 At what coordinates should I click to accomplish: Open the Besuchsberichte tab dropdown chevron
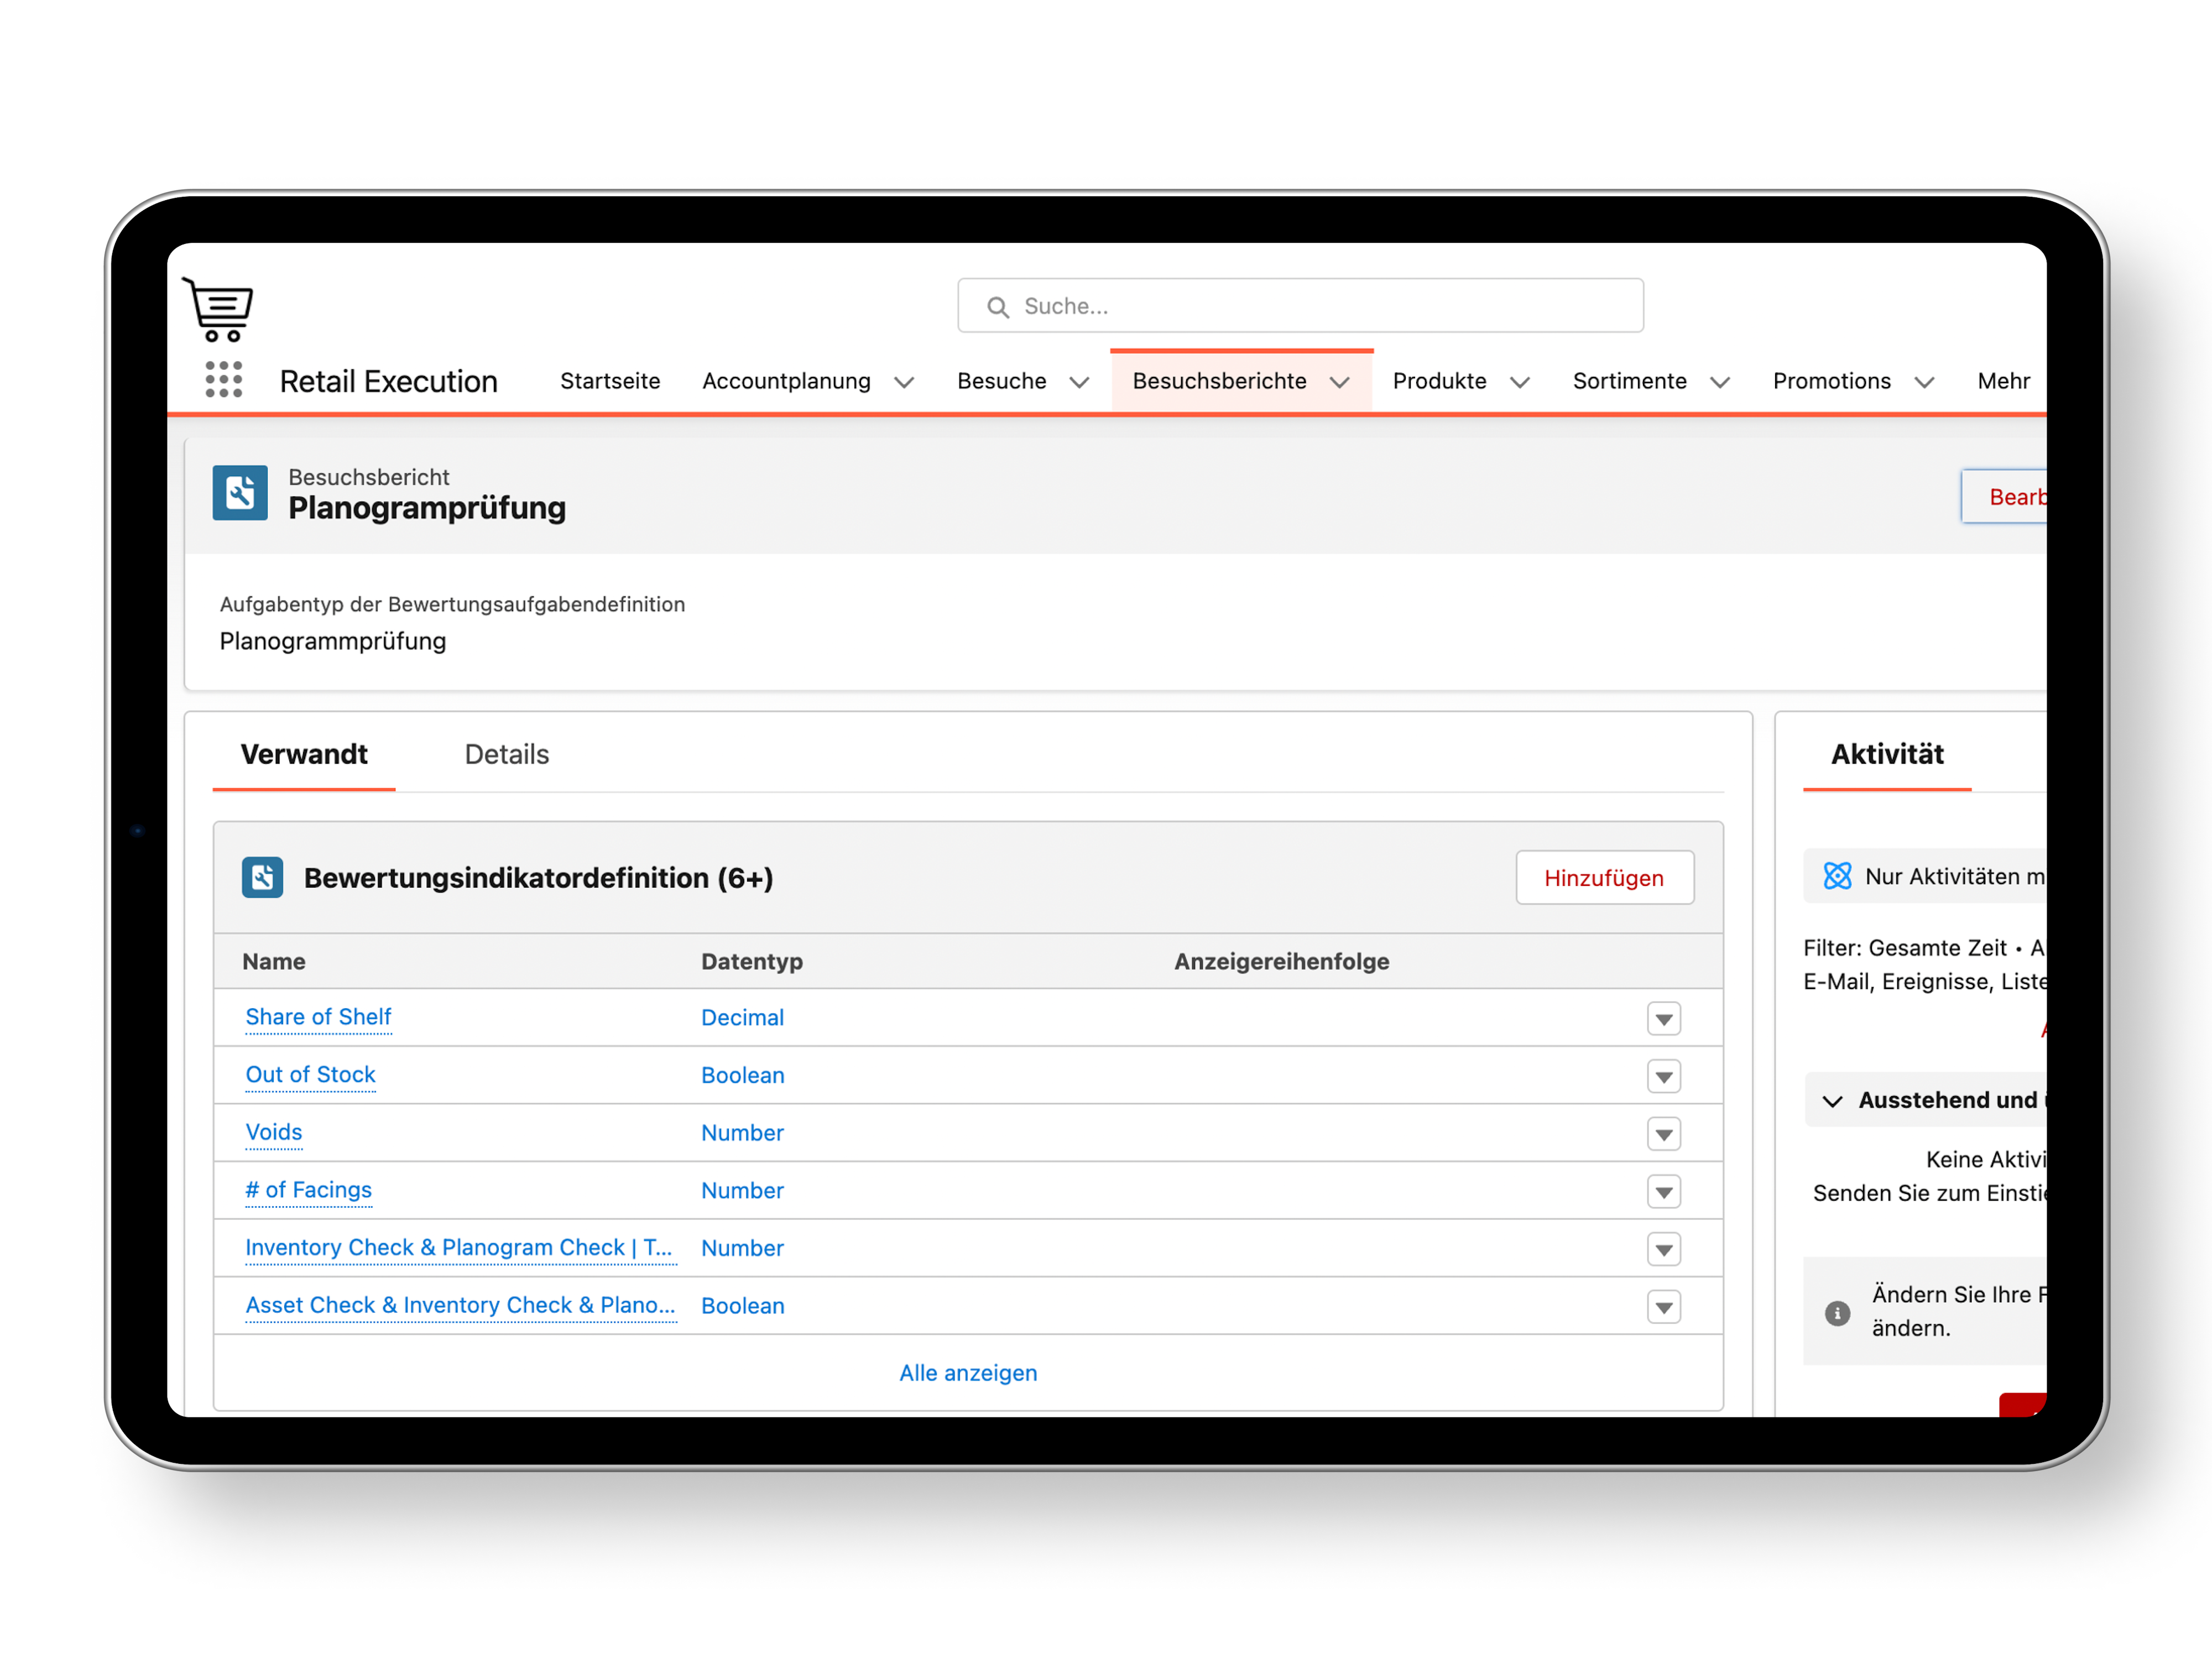[x=1340, y=383]
